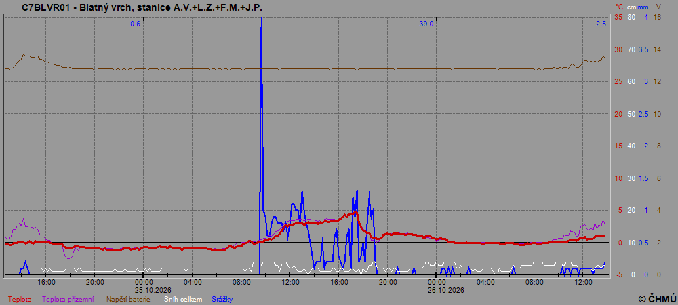The height and width of the screenshot is (305, 678).
Task: Click the Teplota přízemní legend label
Action: point(68,299)
